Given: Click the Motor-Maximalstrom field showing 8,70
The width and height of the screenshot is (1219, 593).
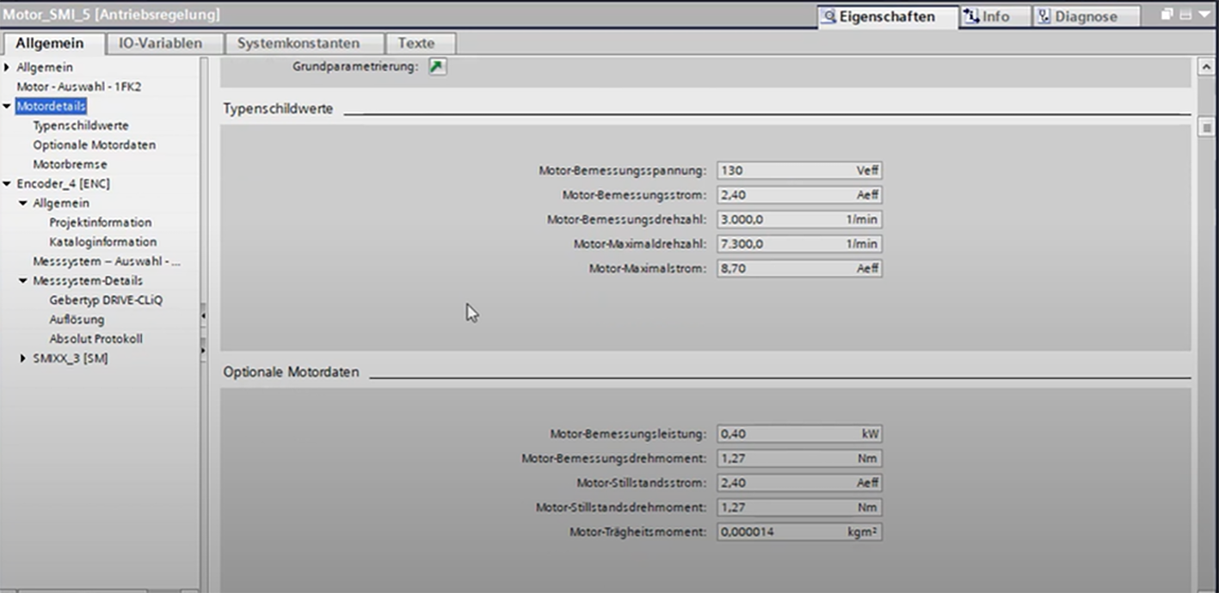Looking at the screenshot, I should click(x=799, y=268).
